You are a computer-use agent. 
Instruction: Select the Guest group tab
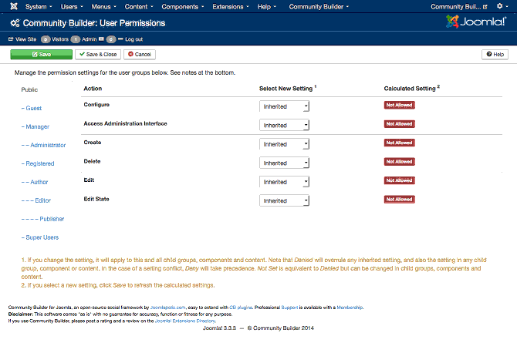tap(32, 108)
